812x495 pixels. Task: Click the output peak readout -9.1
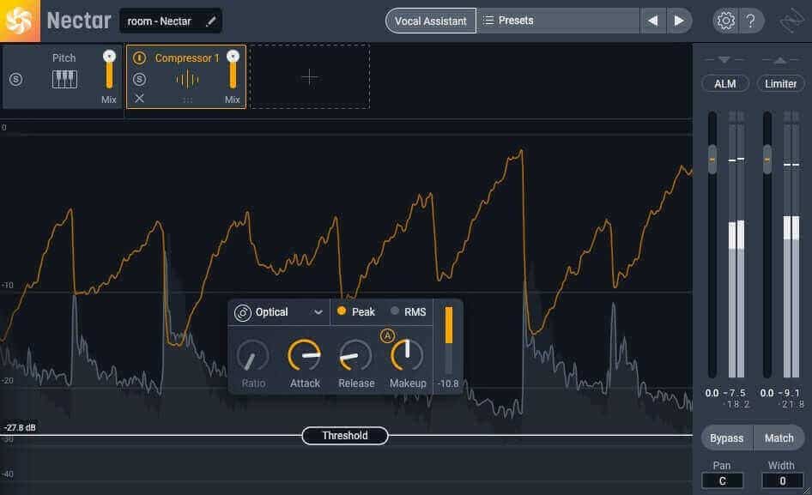[x=789, y=393]
